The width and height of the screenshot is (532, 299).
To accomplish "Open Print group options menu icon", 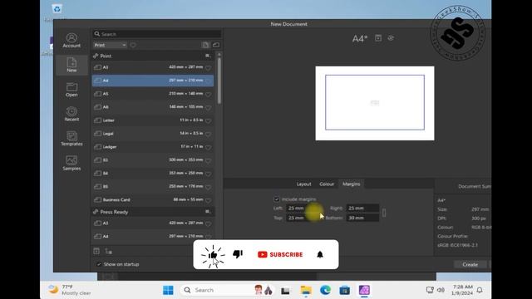I will (208, 56).
